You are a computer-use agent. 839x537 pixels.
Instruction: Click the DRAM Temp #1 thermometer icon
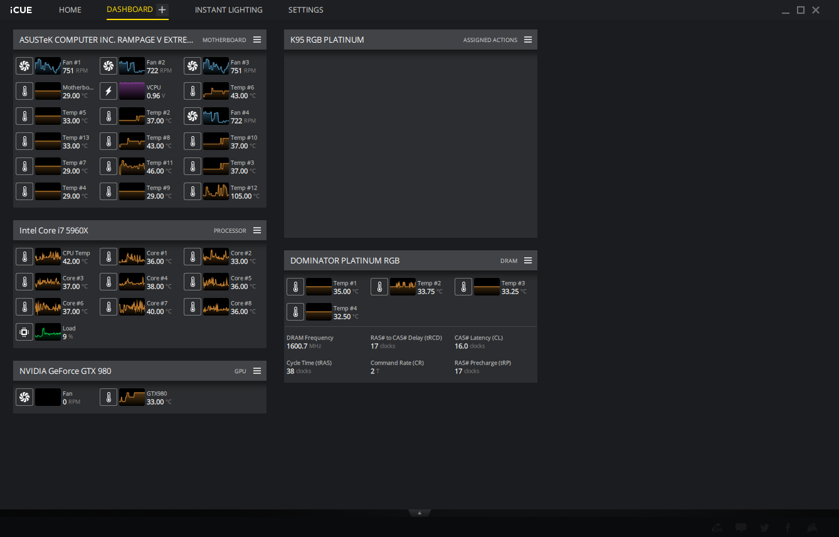295,287
